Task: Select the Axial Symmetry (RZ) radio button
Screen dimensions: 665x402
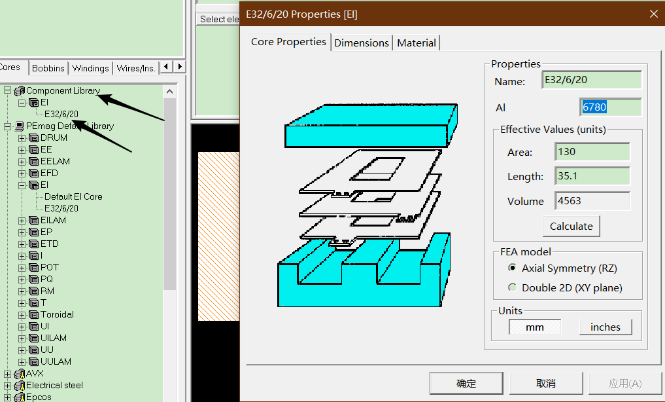Action: point(513,268)
